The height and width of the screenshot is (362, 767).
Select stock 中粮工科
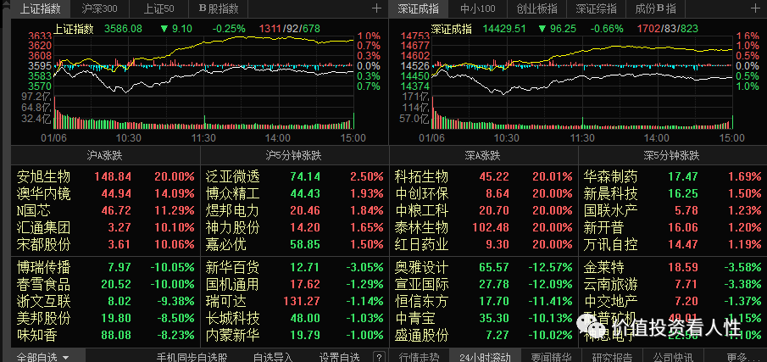[x=422, y=211]
